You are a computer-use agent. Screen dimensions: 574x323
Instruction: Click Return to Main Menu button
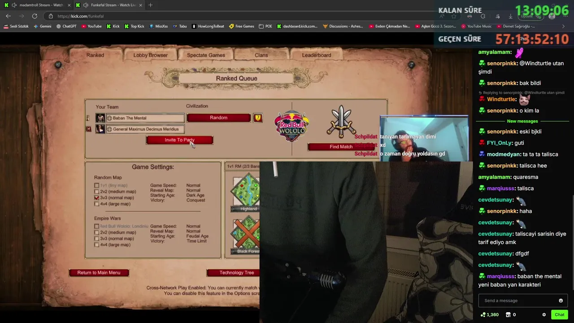pos(99,273)
